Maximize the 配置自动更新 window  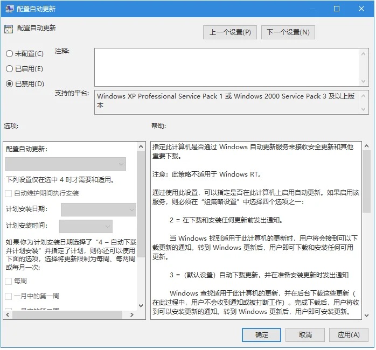[x=337, y=9]
